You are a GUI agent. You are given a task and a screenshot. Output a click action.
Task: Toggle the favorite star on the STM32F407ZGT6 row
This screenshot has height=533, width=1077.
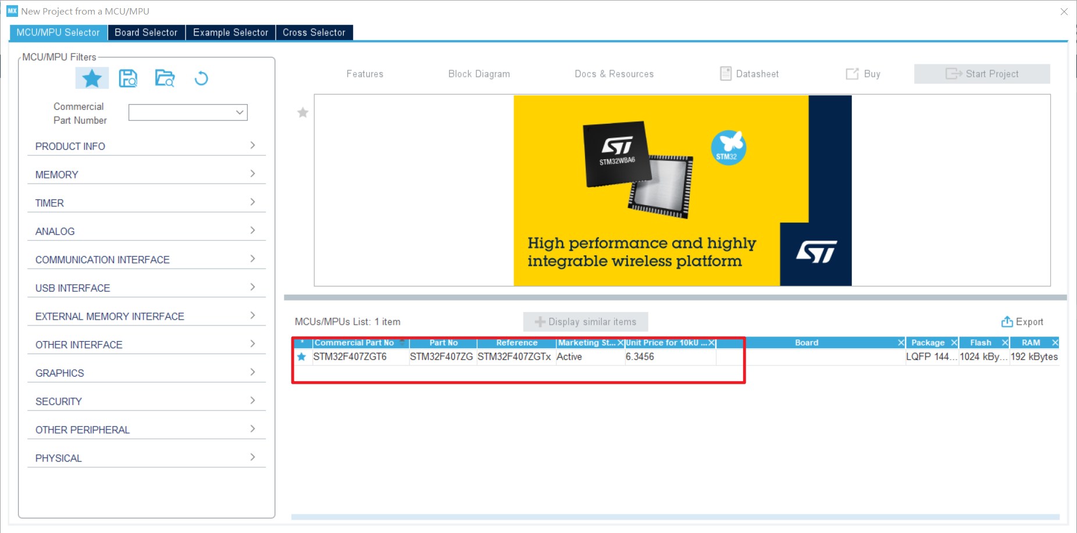(301, 357)
